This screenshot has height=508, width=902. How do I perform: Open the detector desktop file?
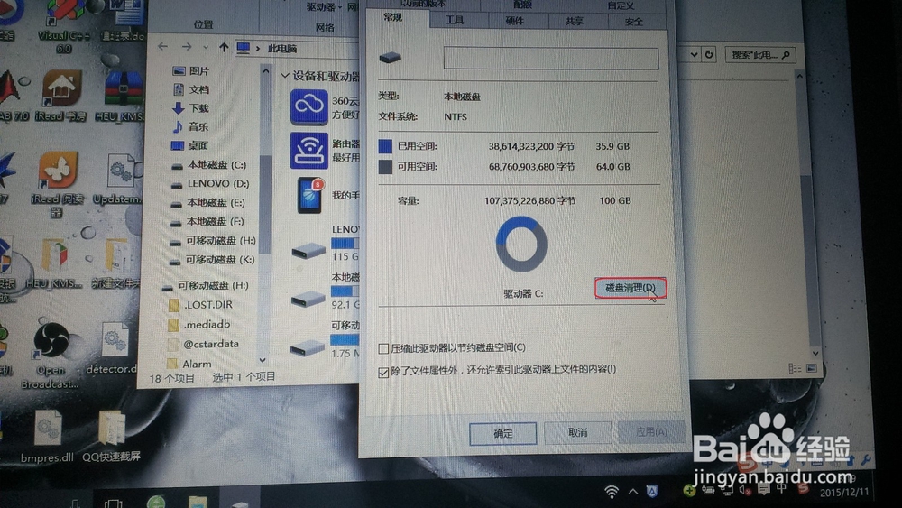114,348
